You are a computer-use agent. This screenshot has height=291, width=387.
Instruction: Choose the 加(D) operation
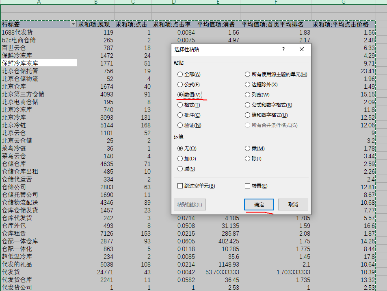180,159
